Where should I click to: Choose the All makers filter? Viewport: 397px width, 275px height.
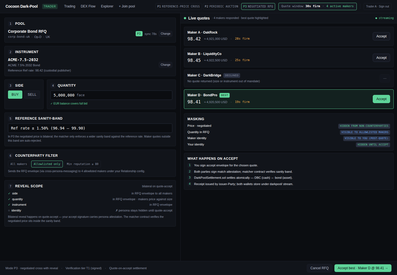(19, 164)
